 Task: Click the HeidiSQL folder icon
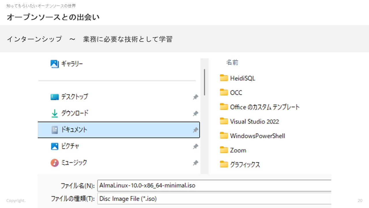pyautogui.click(x=224, y=78)
